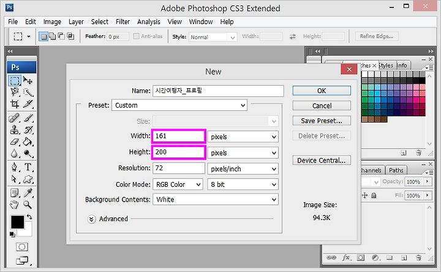Screen dimensions: 441x272
Task: Select the Move tool
Action: pyautogui.click(x=28, y=81)
